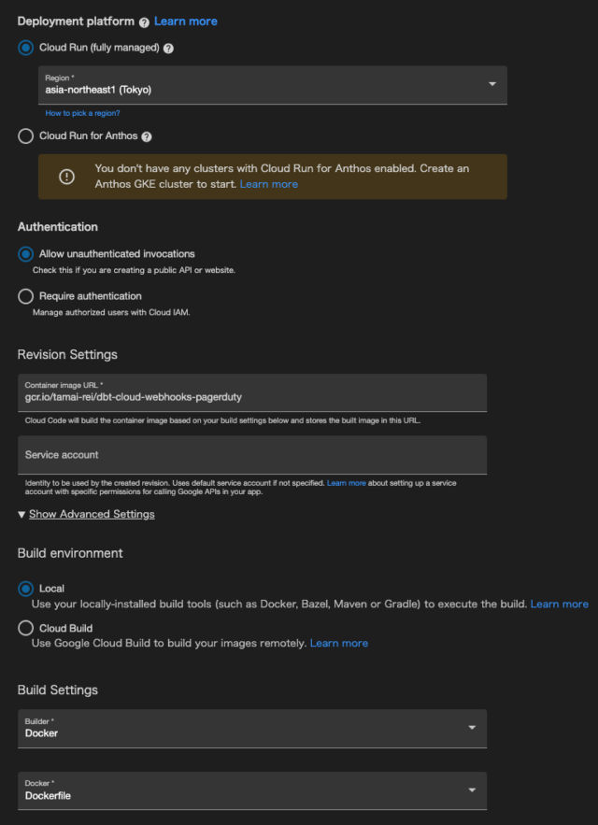
Task: Select the Local build environment option
Action: click(x=25, y=588)
